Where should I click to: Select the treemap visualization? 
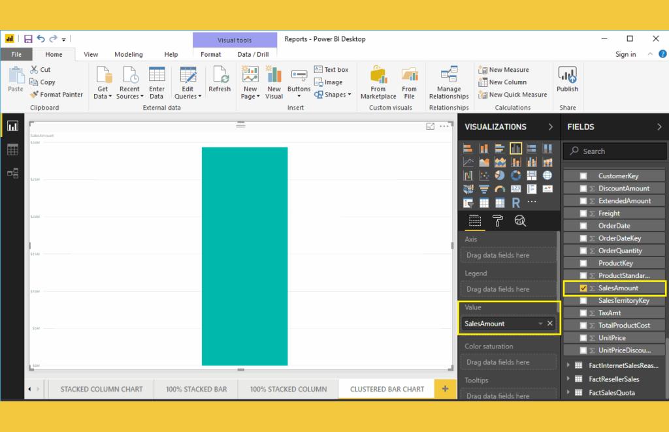pyautogui.click(x=532, y=175)
